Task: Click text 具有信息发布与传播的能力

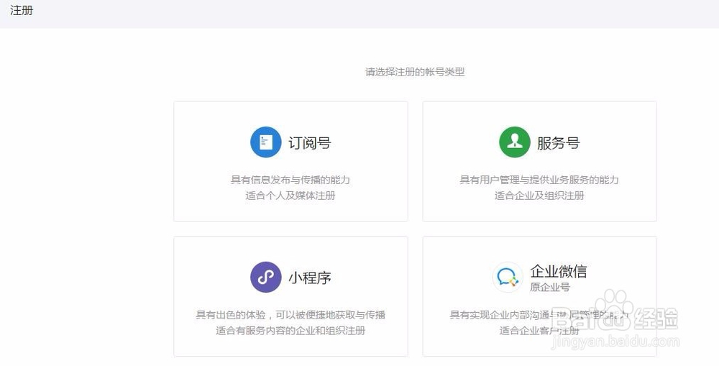Action: pos(290,180)
